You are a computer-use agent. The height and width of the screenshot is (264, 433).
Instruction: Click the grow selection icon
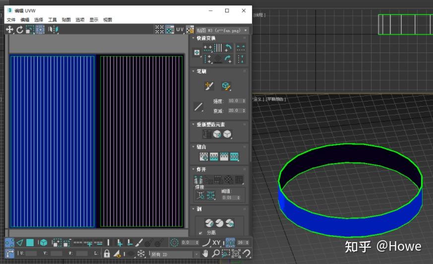(57, 243)
